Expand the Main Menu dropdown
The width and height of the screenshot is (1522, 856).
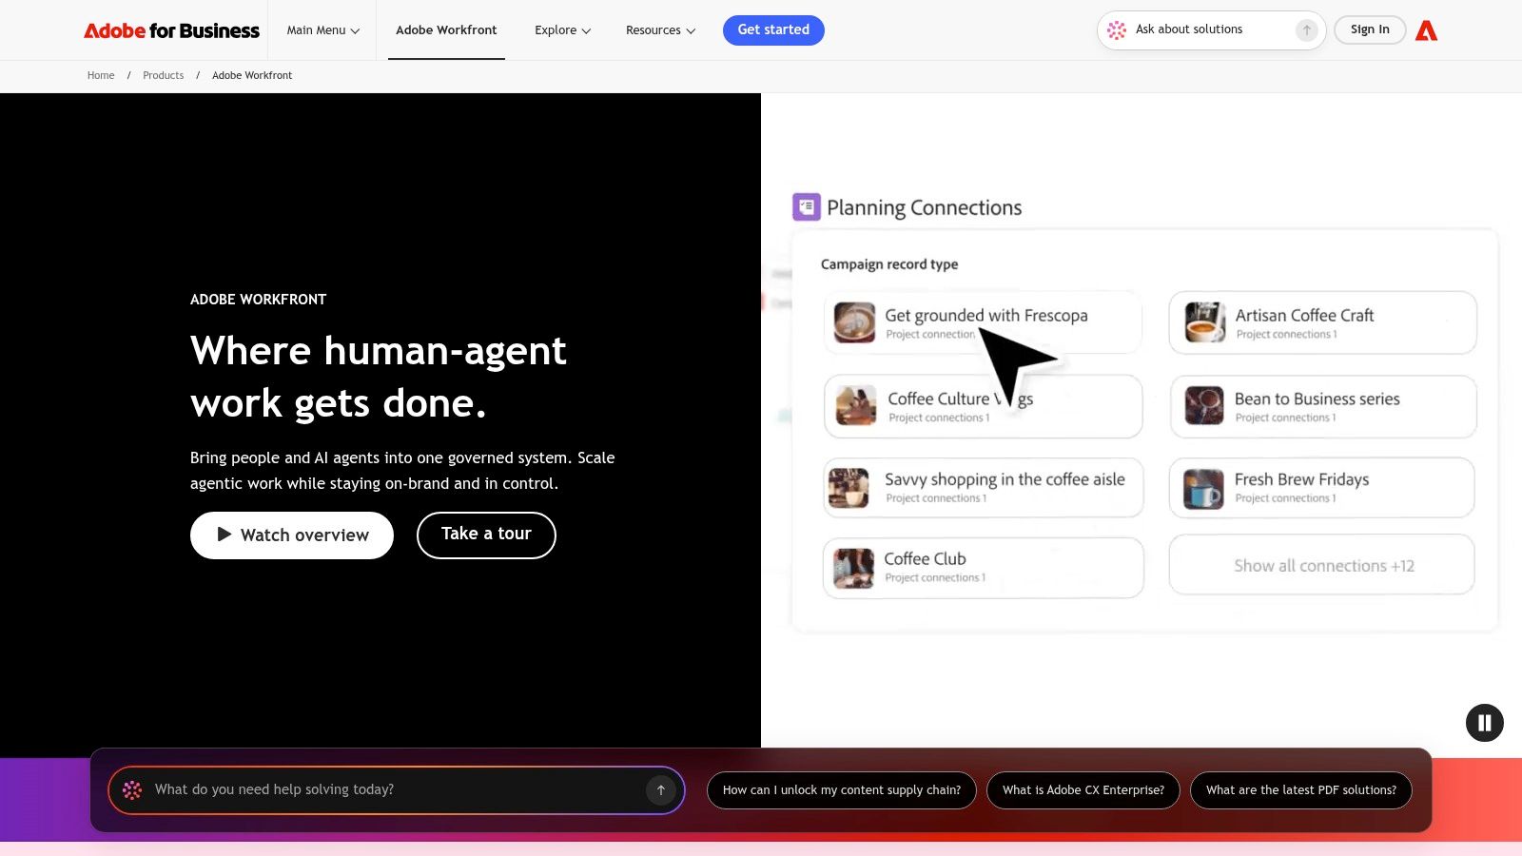pyautogui.click(x=322, y=30)
